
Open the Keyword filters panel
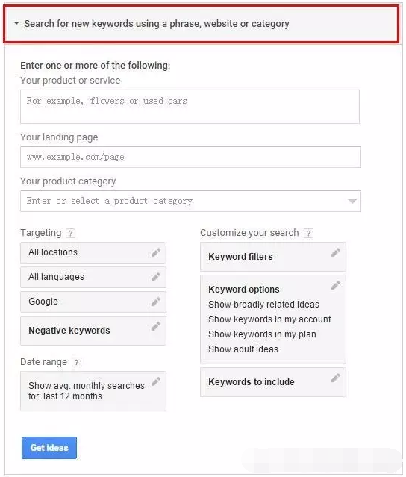273,257
